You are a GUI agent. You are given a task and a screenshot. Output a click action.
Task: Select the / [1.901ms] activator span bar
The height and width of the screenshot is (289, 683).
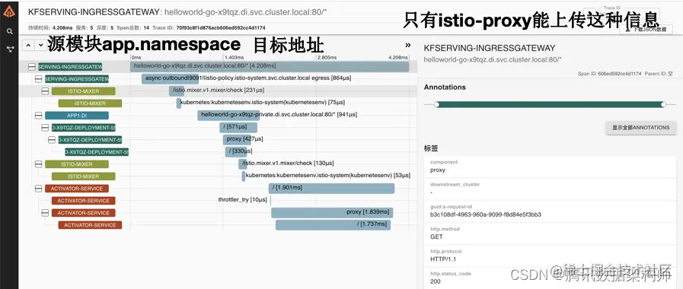pyautogui.click(x=331, y=188)
